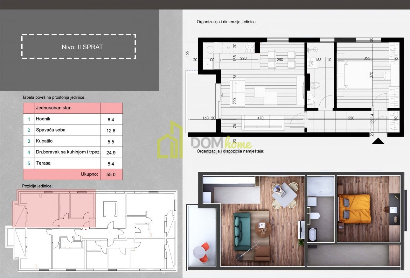Click the black entrance arrow marker
This screenshot has width=410, height=278.
[379, 141]
